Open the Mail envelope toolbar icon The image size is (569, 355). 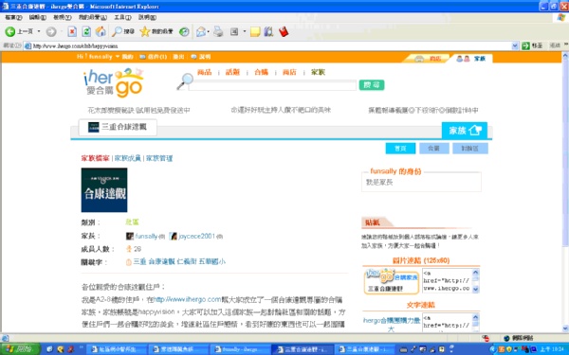click(201, 32)
